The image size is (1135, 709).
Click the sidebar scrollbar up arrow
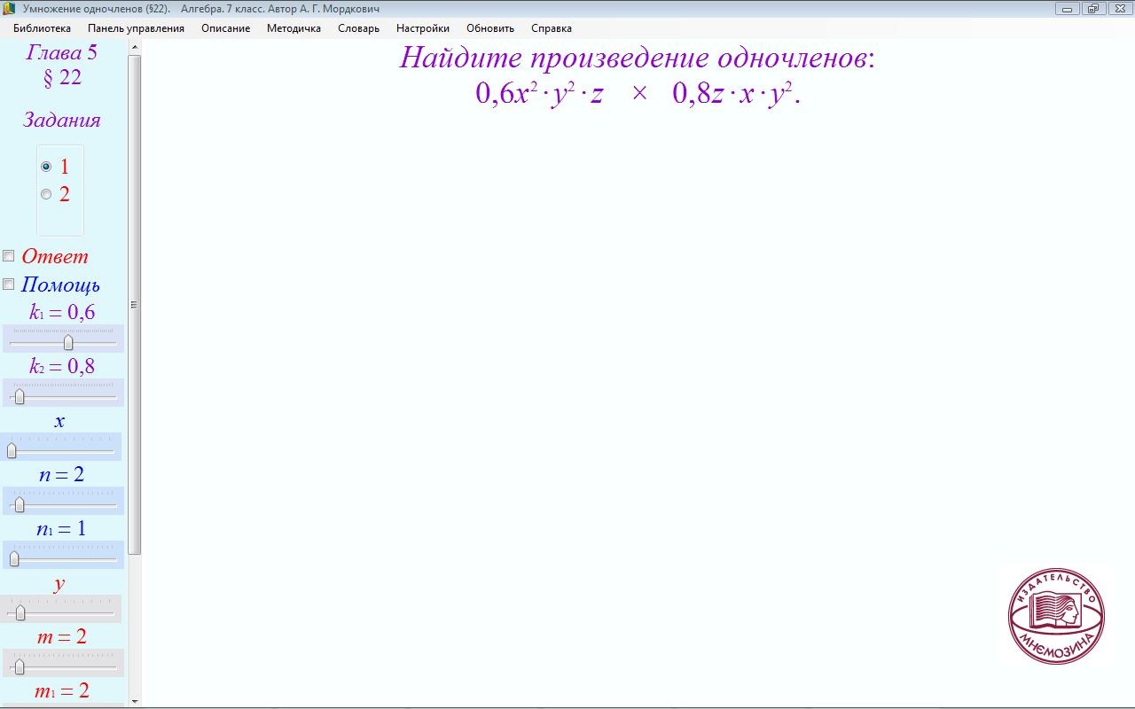coord(135,48)
